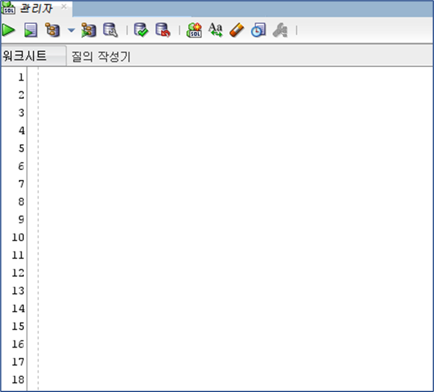434x392 pixels.
Task: Toggle upper/lower case with the Aa icon
Action: coord(215,30)
